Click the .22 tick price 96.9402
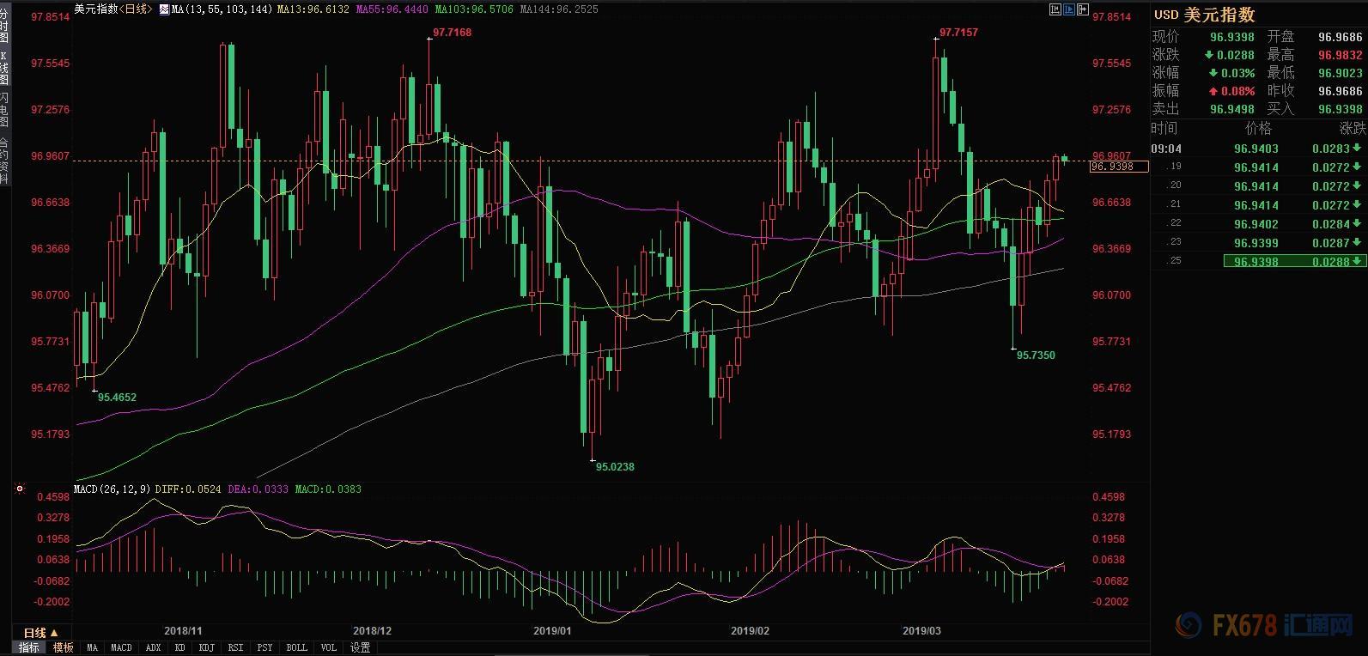Screen dimensions: 1368x656 point(1256,224)
